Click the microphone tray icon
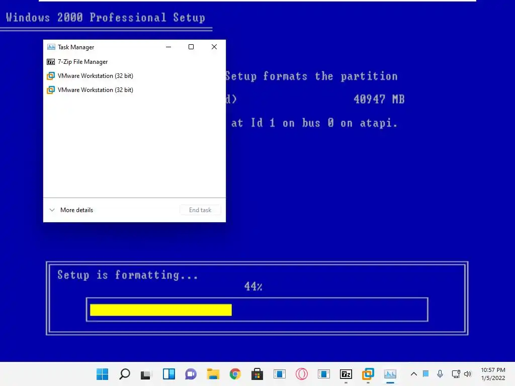Screen dimensions: 515x386 click(x=440, y=373)
